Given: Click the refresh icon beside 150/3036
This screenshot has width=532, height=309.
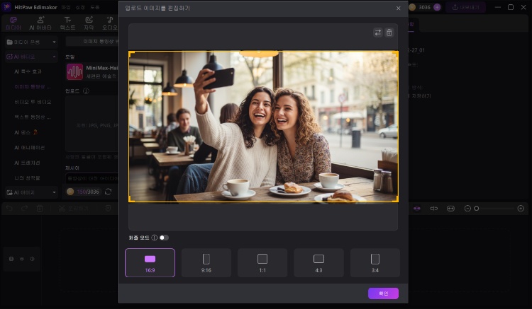Looking at the screenshot, I should click(x=109, y=192).
